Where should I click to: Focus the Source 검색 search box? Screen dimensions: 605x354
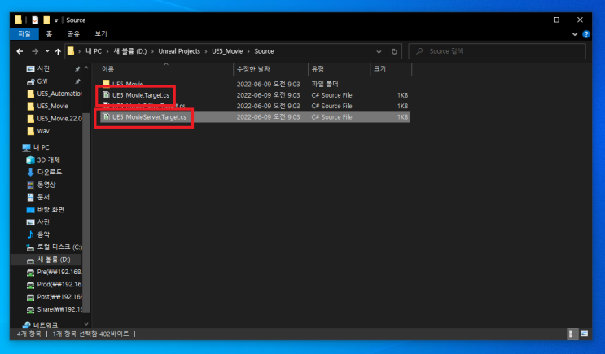497,51
